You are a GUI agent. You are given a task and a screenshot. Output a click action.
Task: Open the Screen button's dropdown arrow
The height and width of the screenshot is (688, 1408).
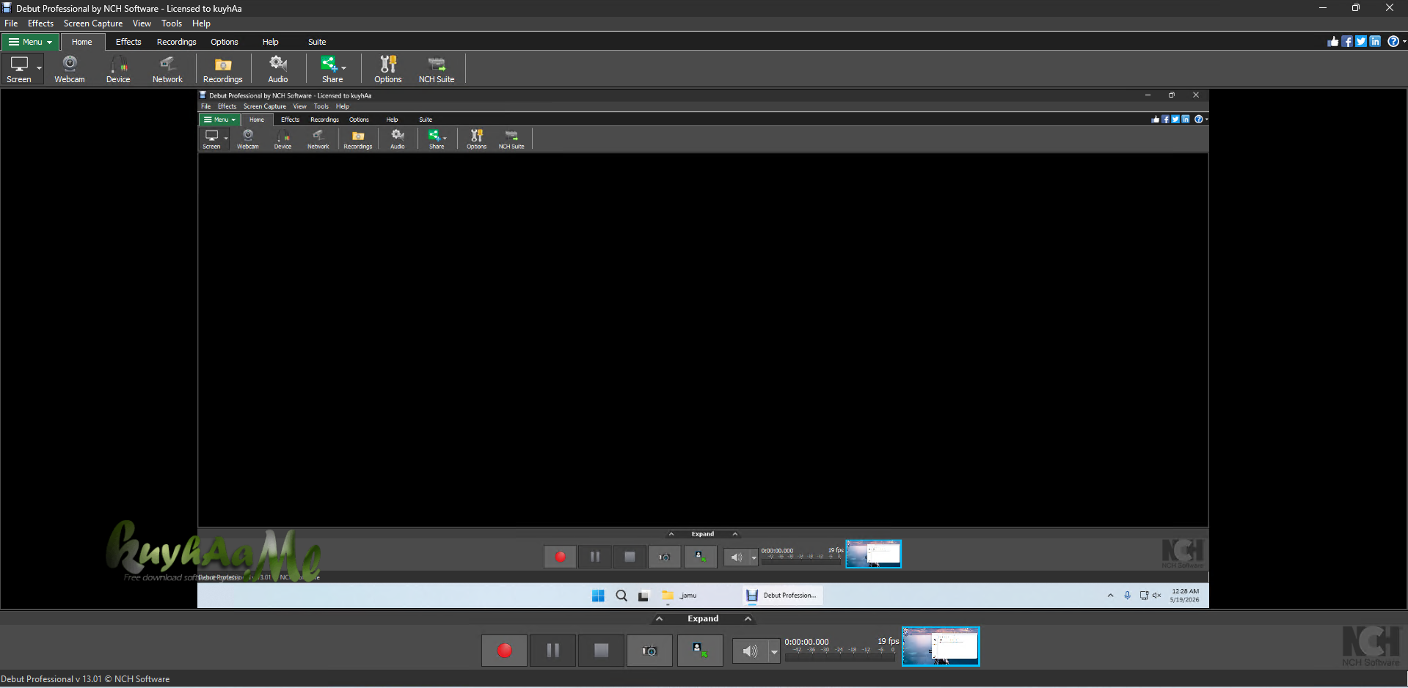point(39,69)
